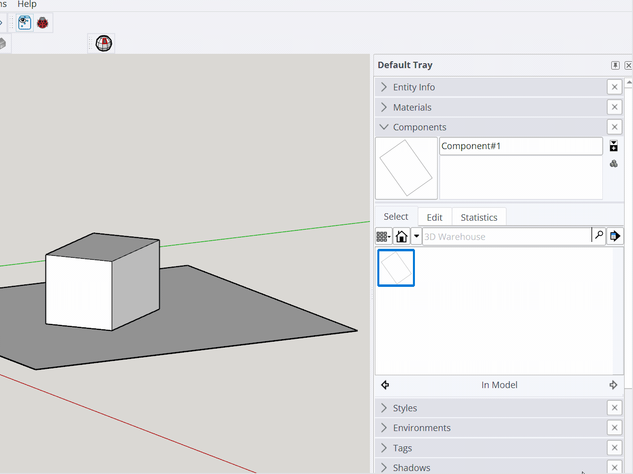Expand the Styles panel

tap(384, 408)
